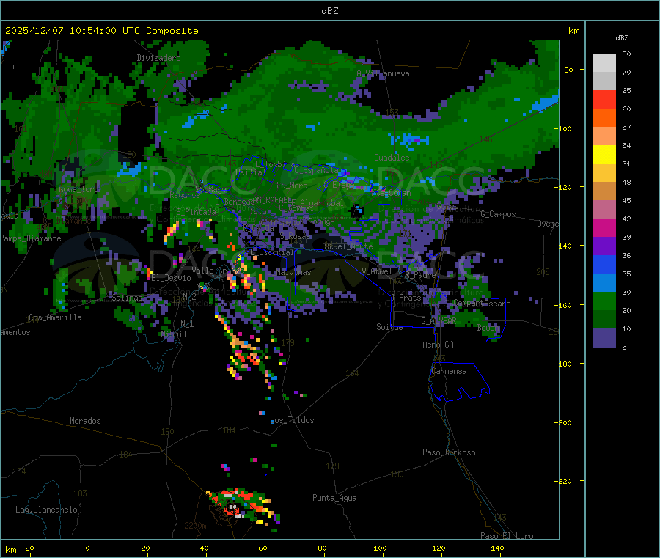Click the Morados map label
Viewport: 660px width, 558px height.
[85, 421]
